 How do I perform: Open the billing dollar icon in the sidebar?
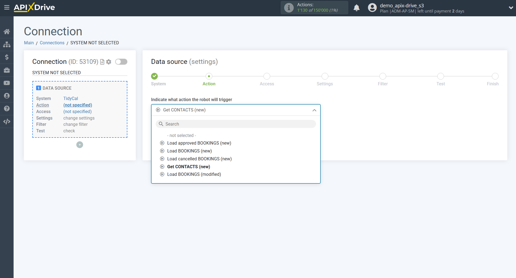7,57
